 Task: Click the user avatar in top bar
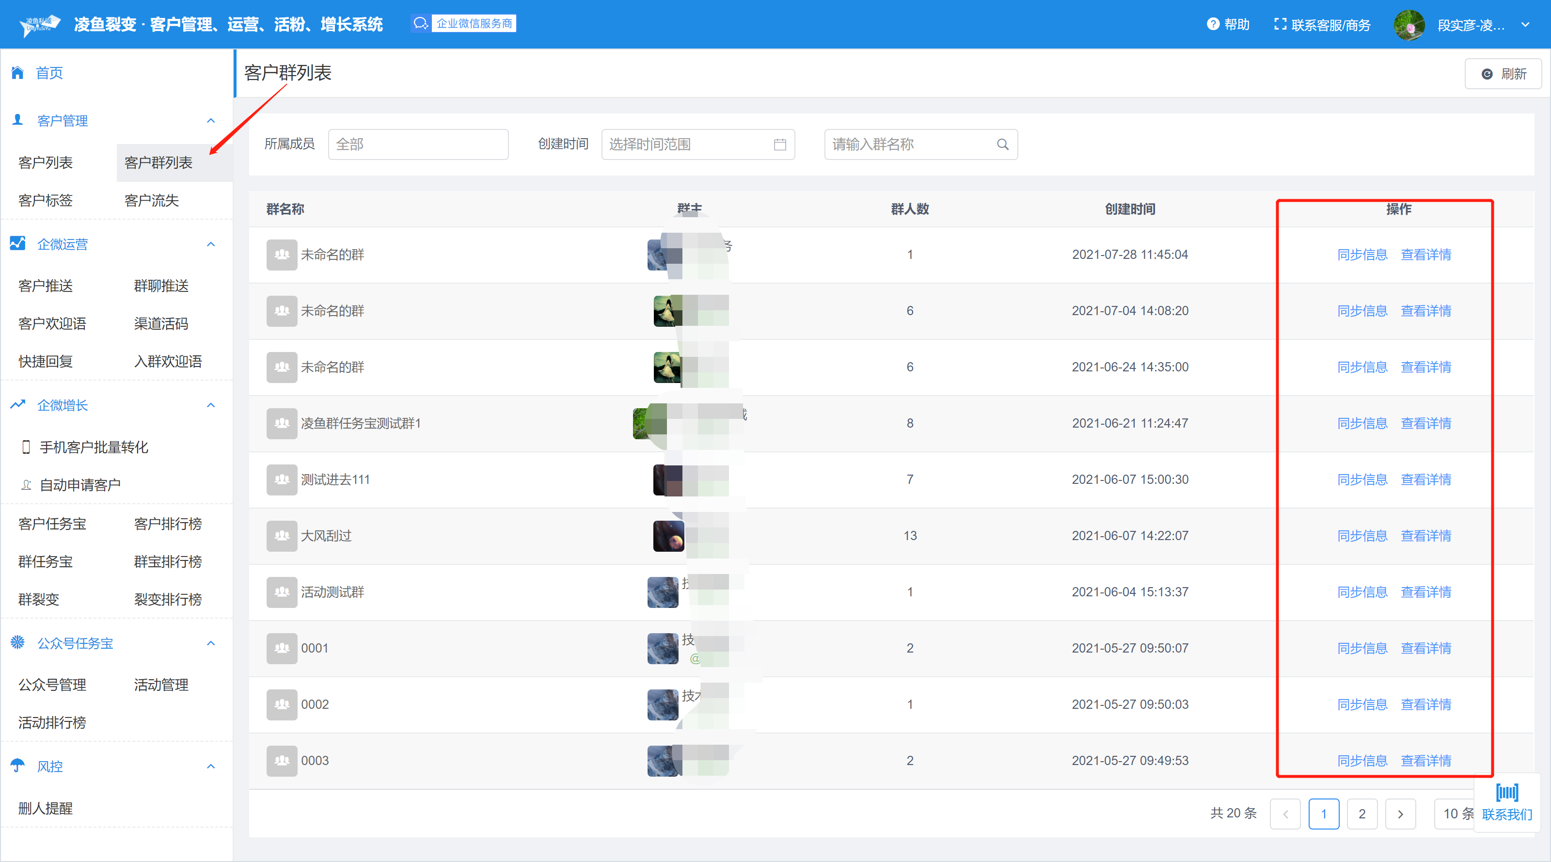[x=1409, y=25]
